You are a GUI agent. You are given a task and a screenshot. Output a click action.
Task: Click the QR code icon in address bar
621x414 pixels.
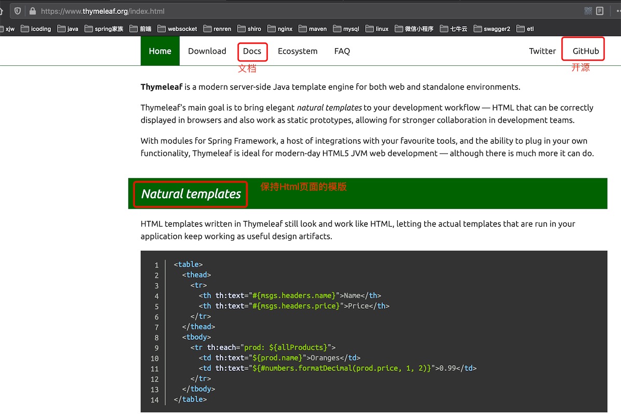[588, 11]
